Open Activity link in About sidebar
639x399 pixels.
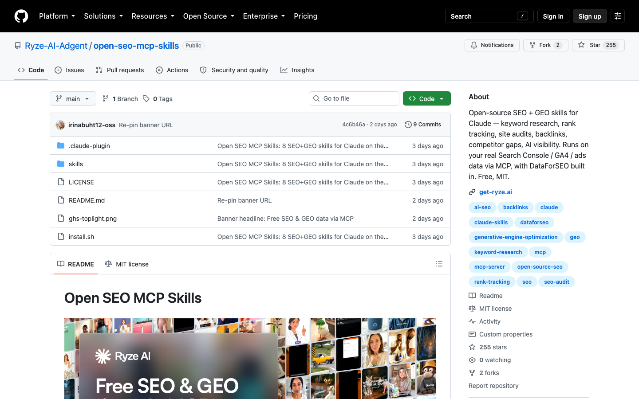pos(485,321)
